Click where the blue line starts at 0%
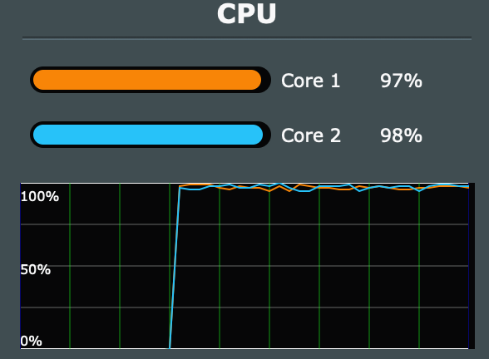The height and width of the screenshot is (359, 489). [x=170, y=347]
